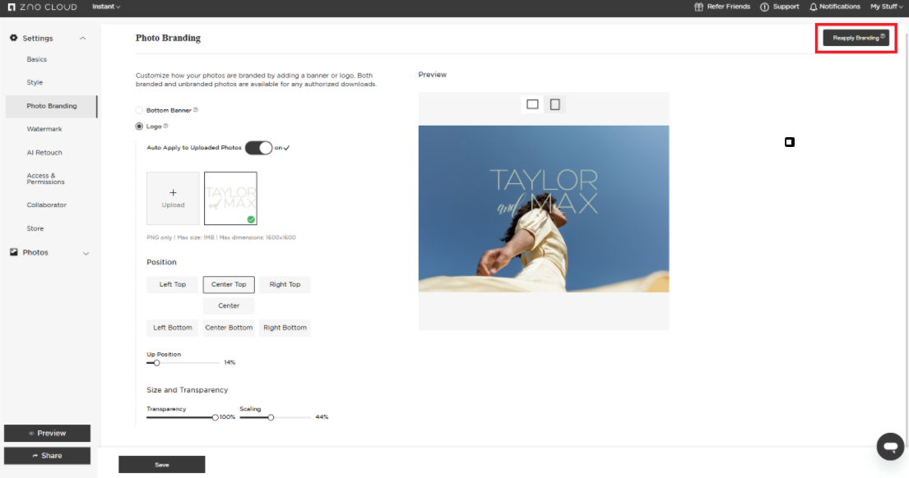The image size is (909, 478).
Task: Click the Save button
Action: point(162,465)
